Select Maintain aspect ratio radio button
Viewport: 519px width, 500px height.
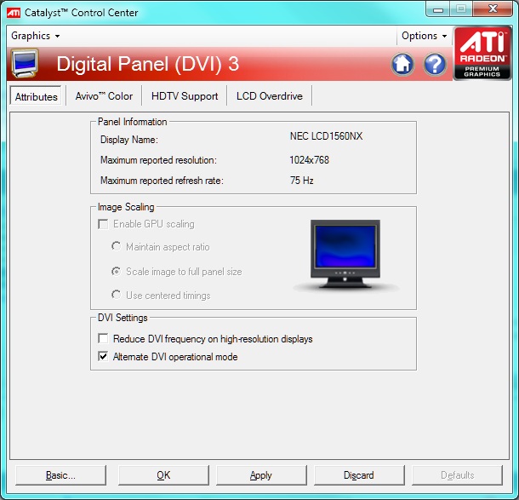tap(116, 246)
